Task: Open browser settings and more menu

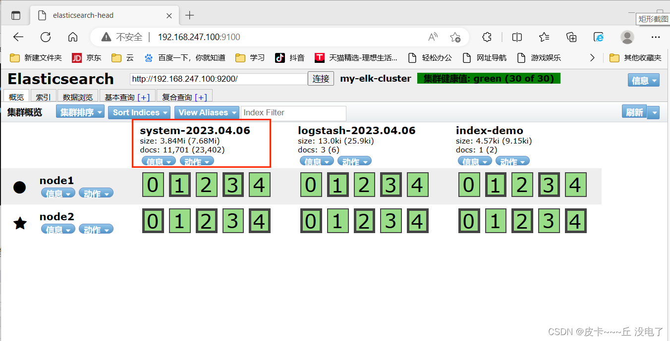Action: pos(656,37)
